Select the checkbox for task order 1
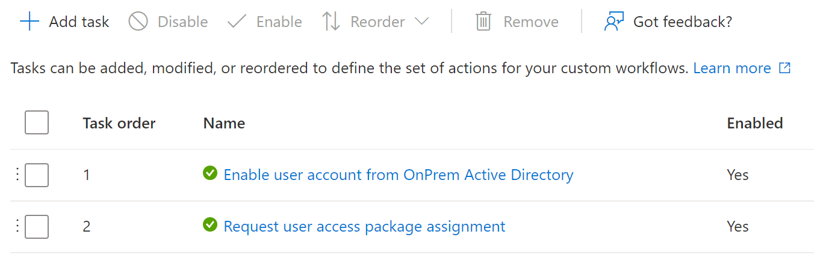Viewport: 814px width, 261px height. (x=37, y=175)
